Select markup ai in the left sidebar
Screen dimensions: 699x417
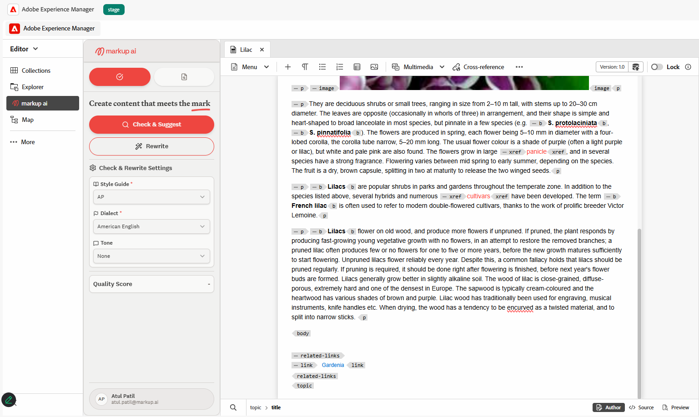pos(43,103)
